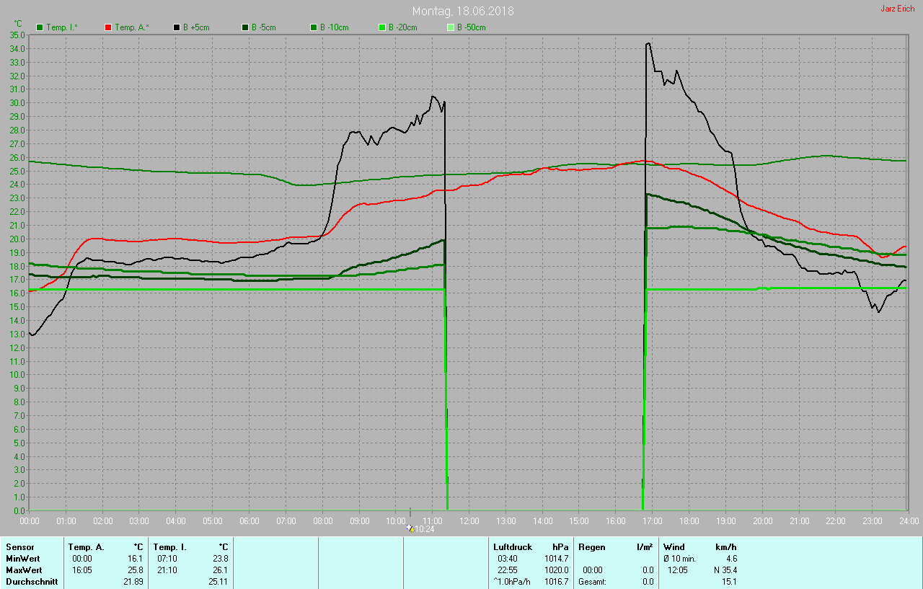
Task: Select the 'Temp. A.*' legend label
Action: coord(131,27)
